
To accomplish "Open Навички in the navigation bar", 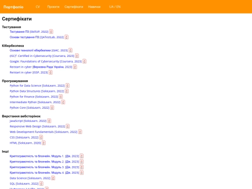I will pyautogui.click(x=94, y=7).
